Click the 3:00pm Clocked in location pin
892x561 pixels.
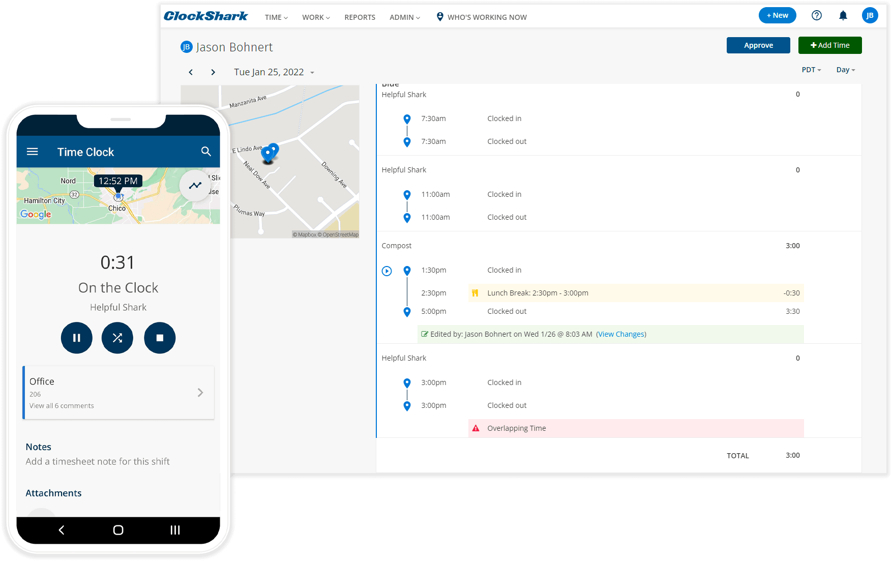(x=407, y=383)
